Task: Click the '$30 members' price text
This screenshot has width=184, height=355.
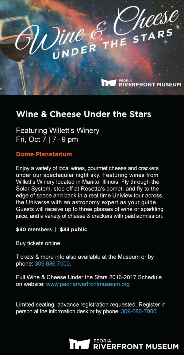Action: click(34, 229)
